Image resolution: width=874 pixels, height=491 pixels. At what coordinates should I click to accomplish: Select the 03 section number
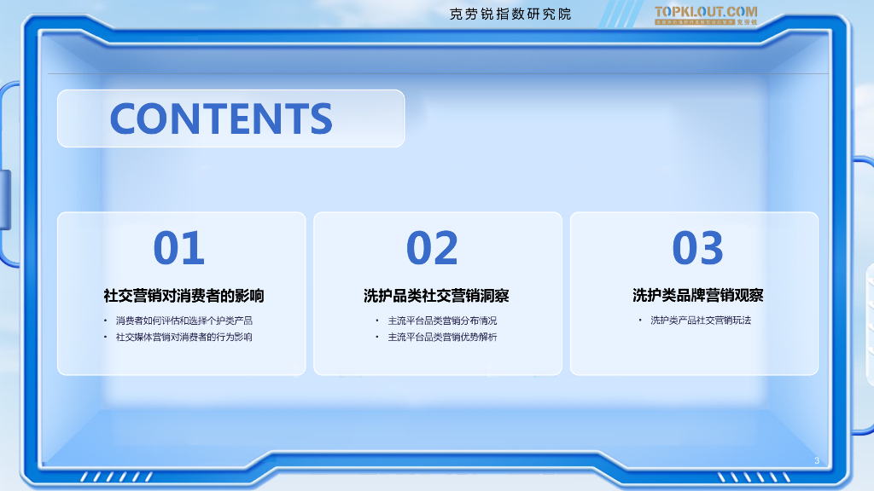(697, 248)
